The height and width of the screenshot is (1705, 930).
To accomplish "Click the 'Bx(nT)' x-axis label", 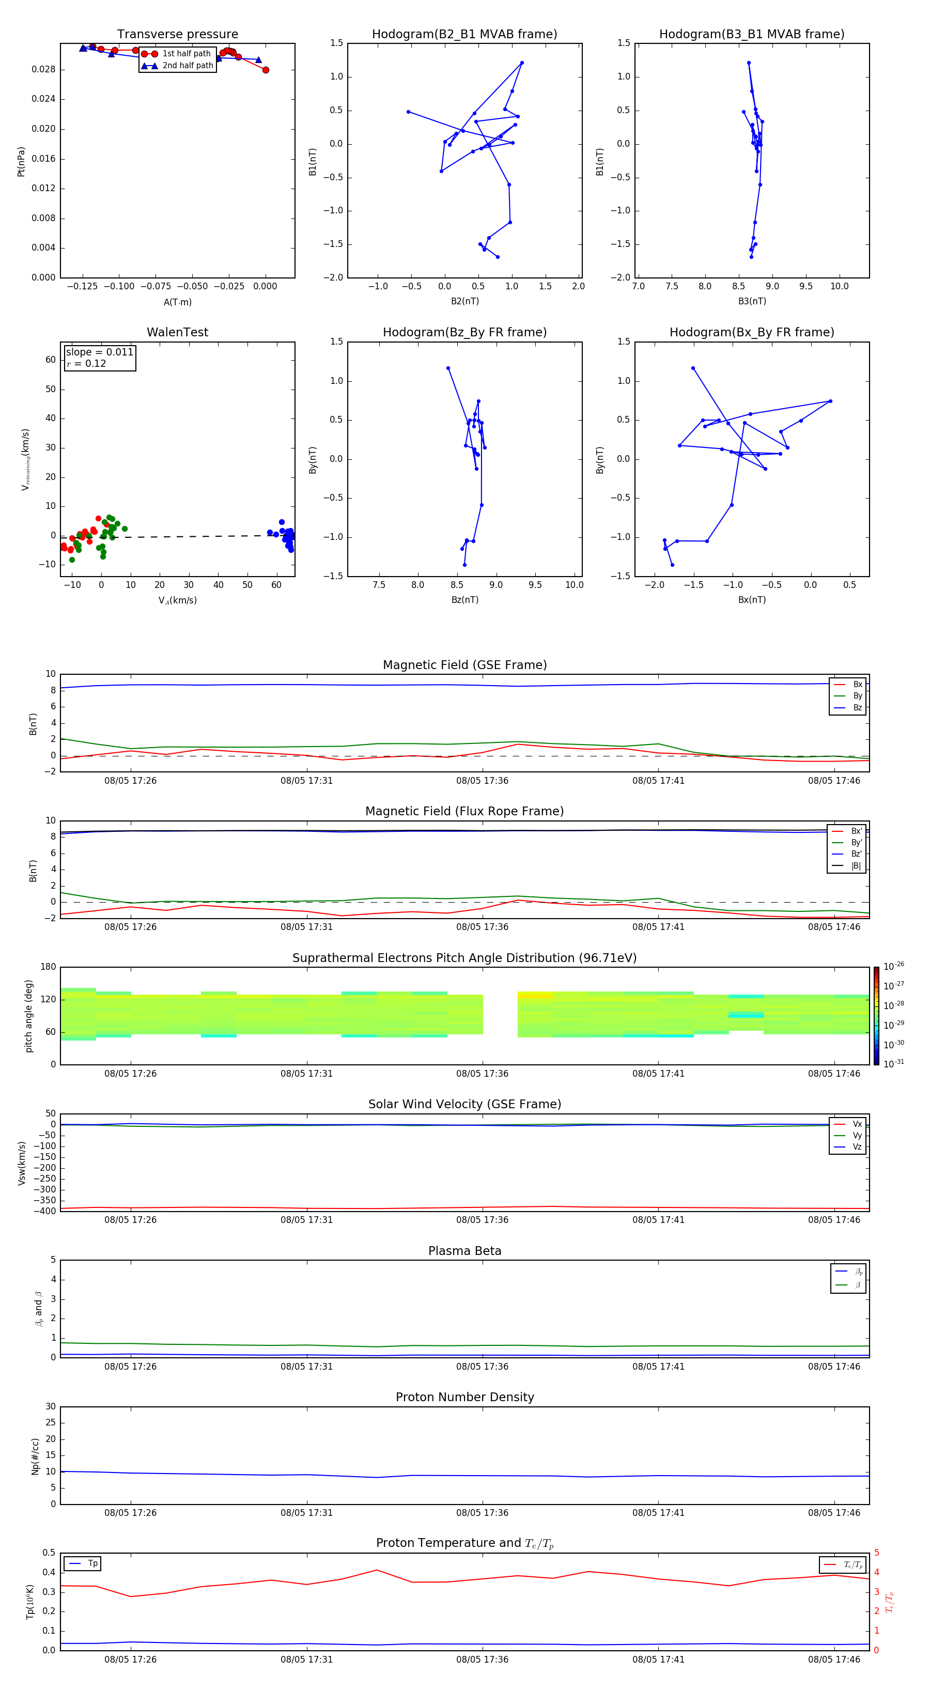I will [752, 600].
